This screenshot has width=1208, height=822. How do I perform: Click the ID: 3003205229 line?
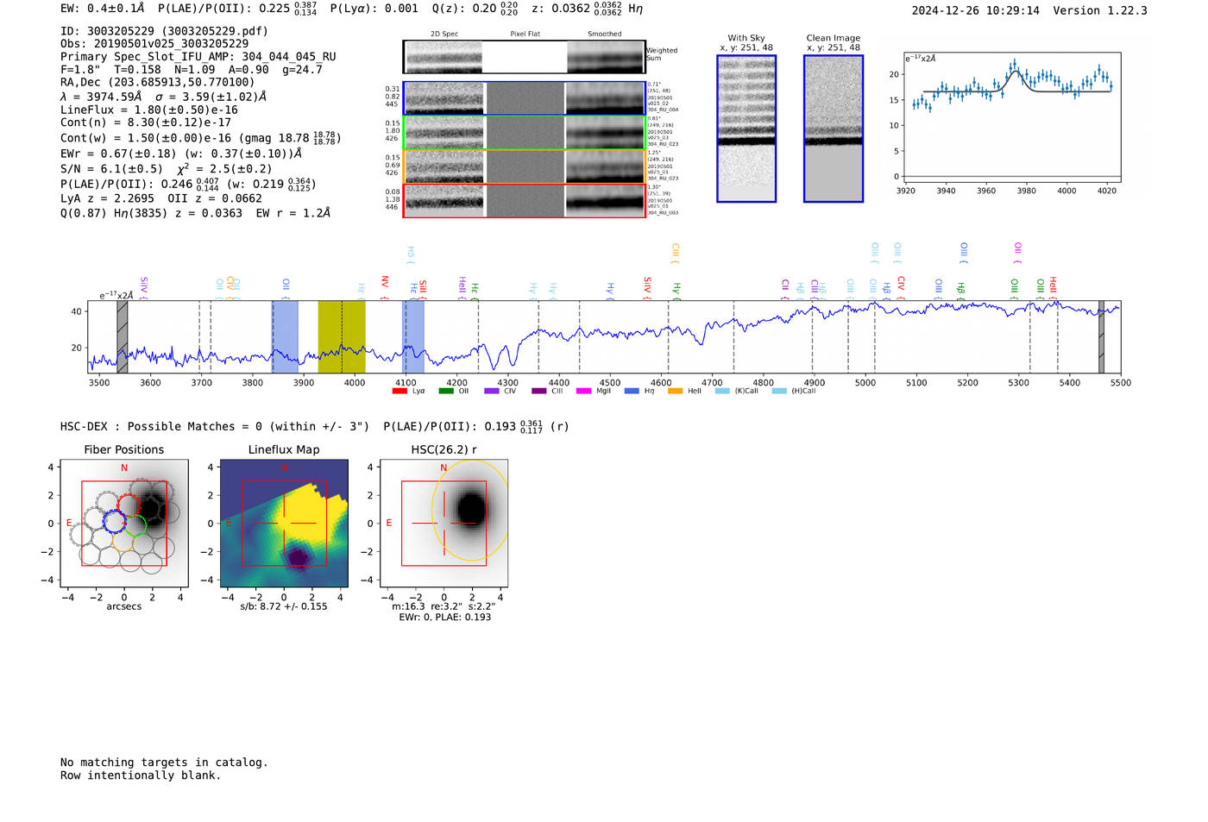(x=164, y=31)
